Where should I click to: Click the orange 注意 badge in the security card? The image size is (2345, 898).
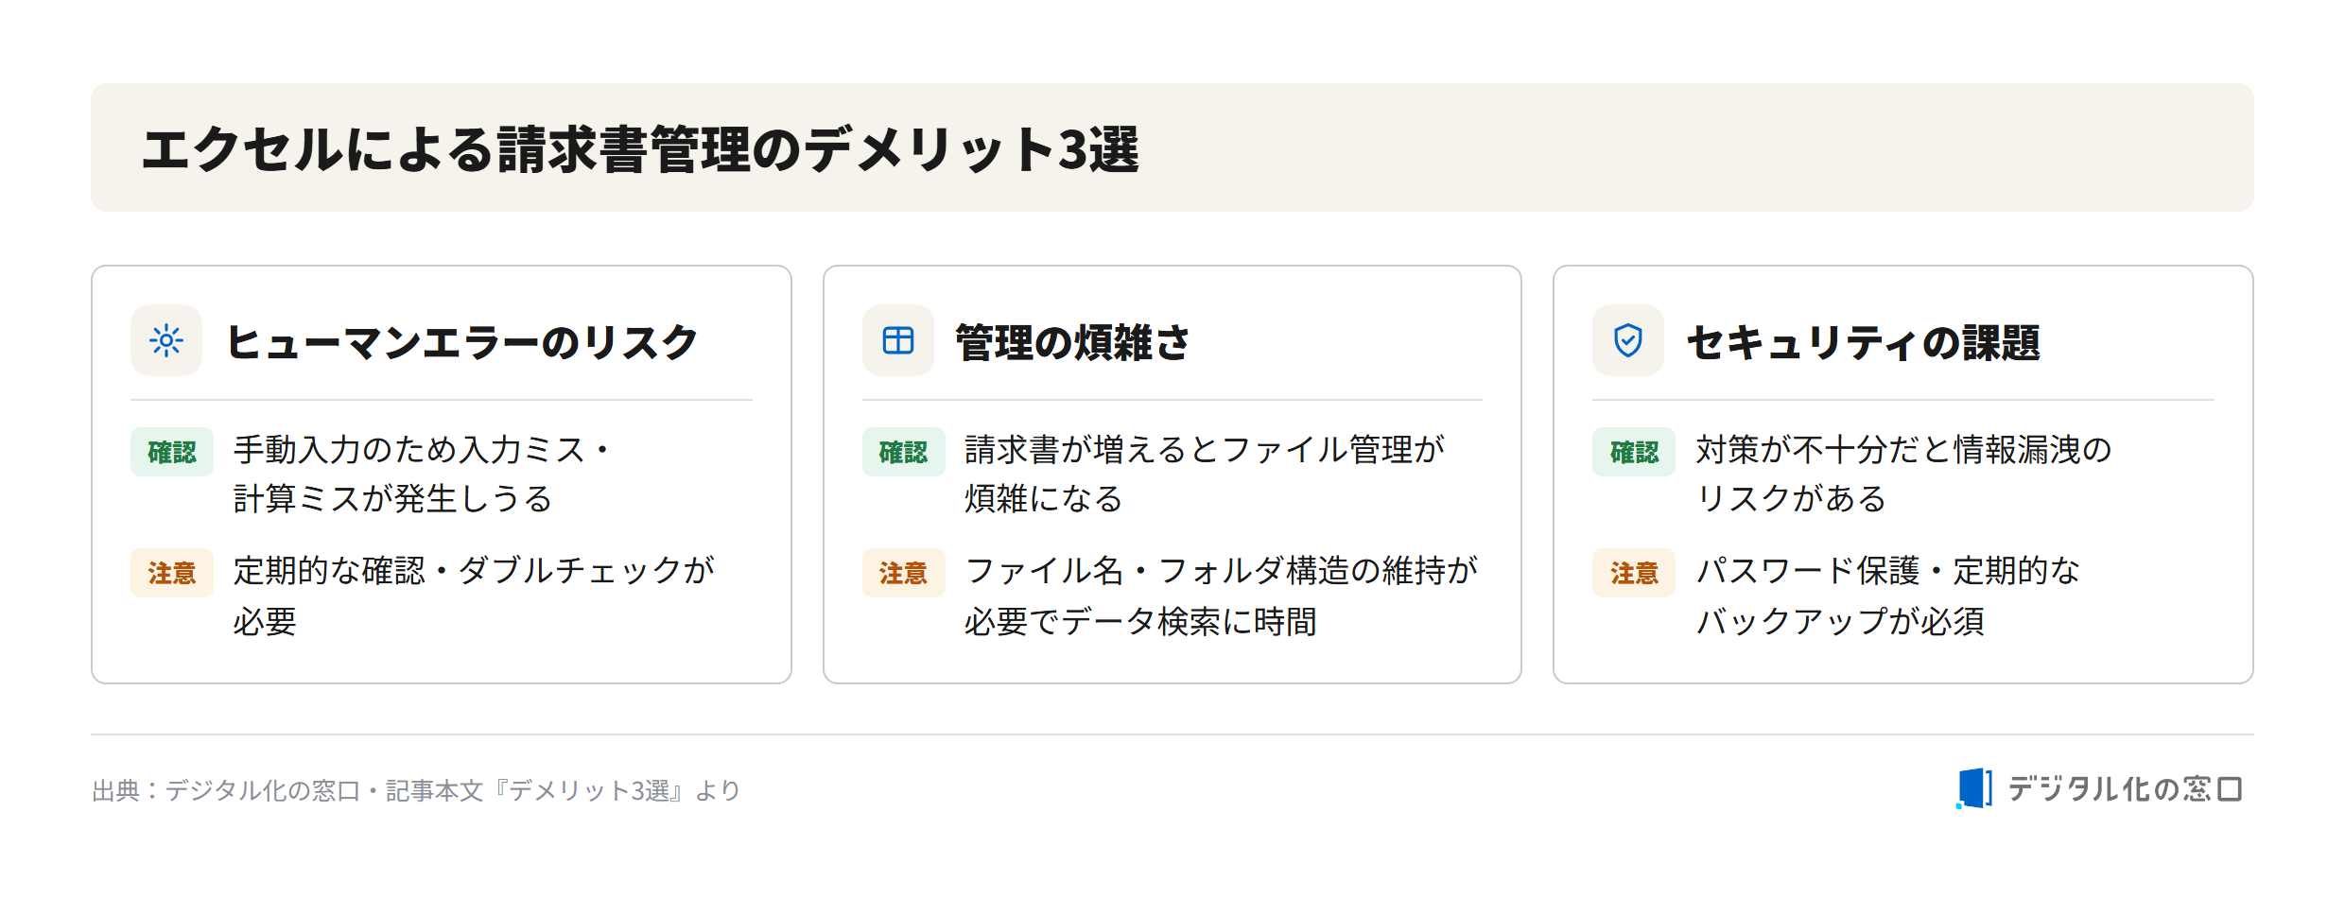[1634, 573]
